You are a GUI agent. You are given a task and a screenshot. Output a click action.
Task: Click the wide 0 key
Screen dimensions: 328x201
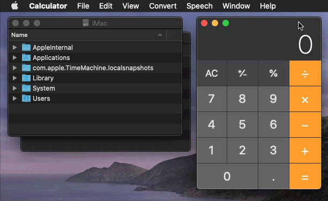[227, 176]
